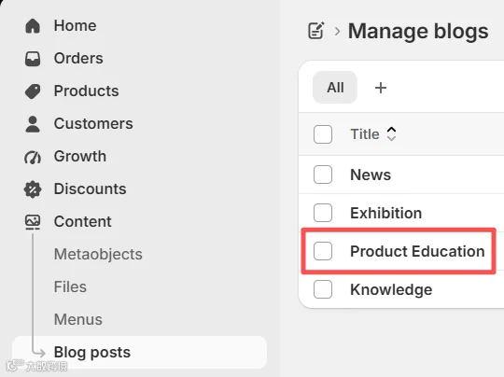
Task: Sort by Title using sort arrows
Action: [391, 133]
